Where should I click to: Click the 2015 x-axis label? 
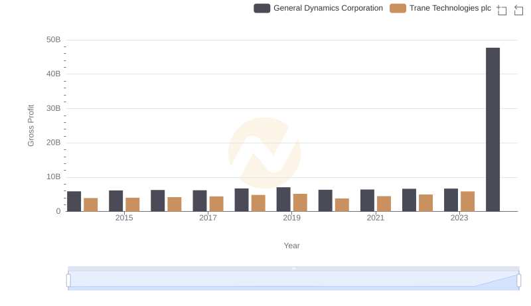point(124,218)
